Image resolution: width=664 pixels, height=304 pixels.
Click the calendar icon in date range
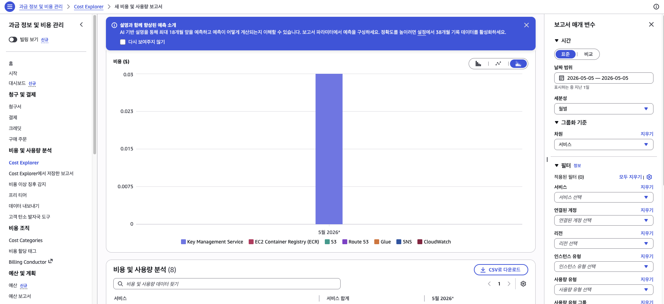tap(561, 78)
